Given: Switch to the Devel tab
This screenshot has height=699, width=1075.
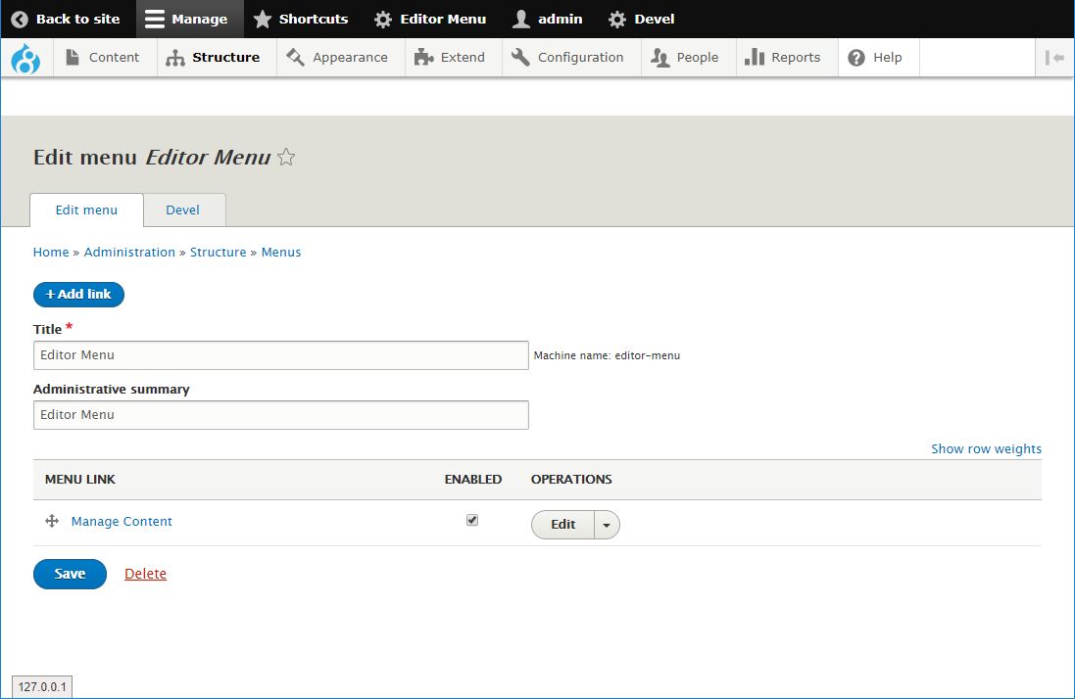Looking at the screenshot, I should [x=183, y=210].
